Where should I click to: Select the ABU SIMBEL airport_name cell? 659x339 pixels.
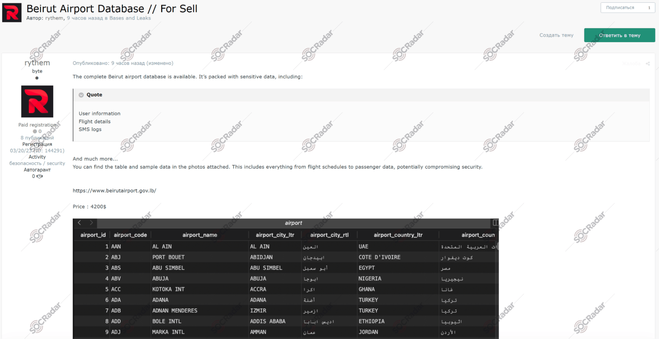[x=200, y=268]
